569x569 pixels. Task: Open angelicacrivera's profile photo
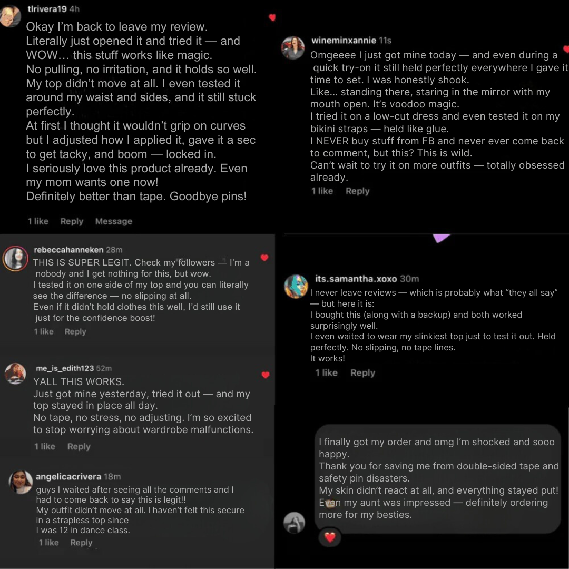[21, 482]
